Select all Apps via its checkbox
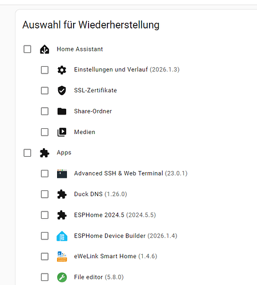Viewport: 257px width, 285px height. coord(27,153)
